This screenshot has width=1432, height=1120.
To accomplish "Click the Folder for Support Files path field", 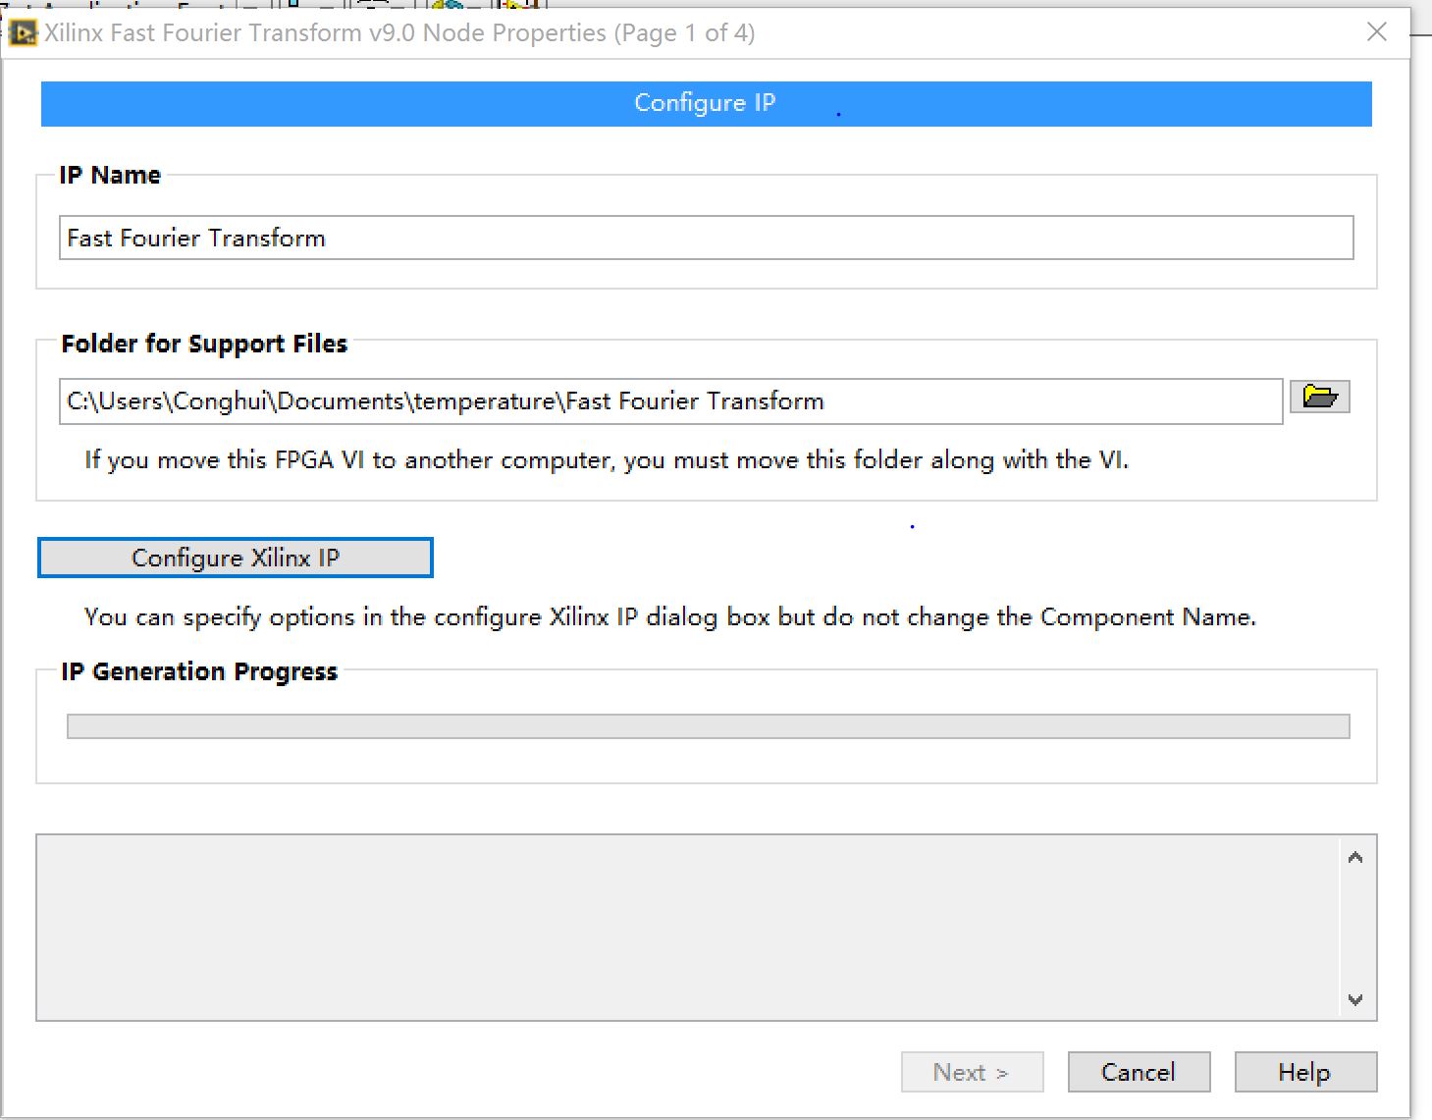I will tap(670, 401).
